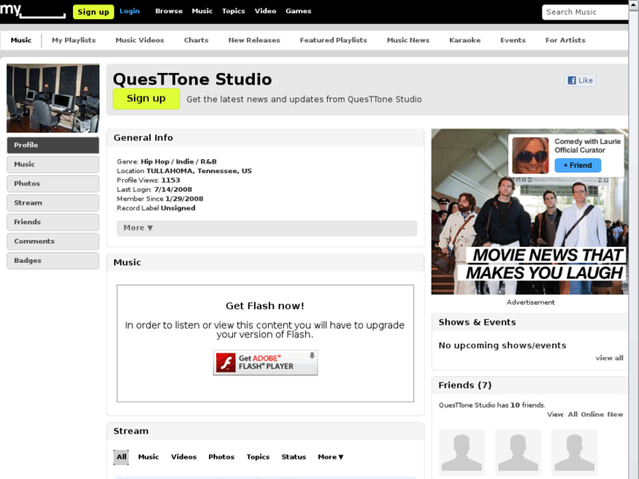The width and height of the screenshot is (639, 479).
Task: Click the Get Adobe Flash Player badge
Action: click(x=265, y=362)
